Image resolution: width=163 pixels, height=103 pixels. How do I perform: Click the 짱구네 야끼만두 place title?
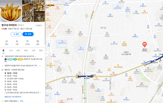coord(9,25)
